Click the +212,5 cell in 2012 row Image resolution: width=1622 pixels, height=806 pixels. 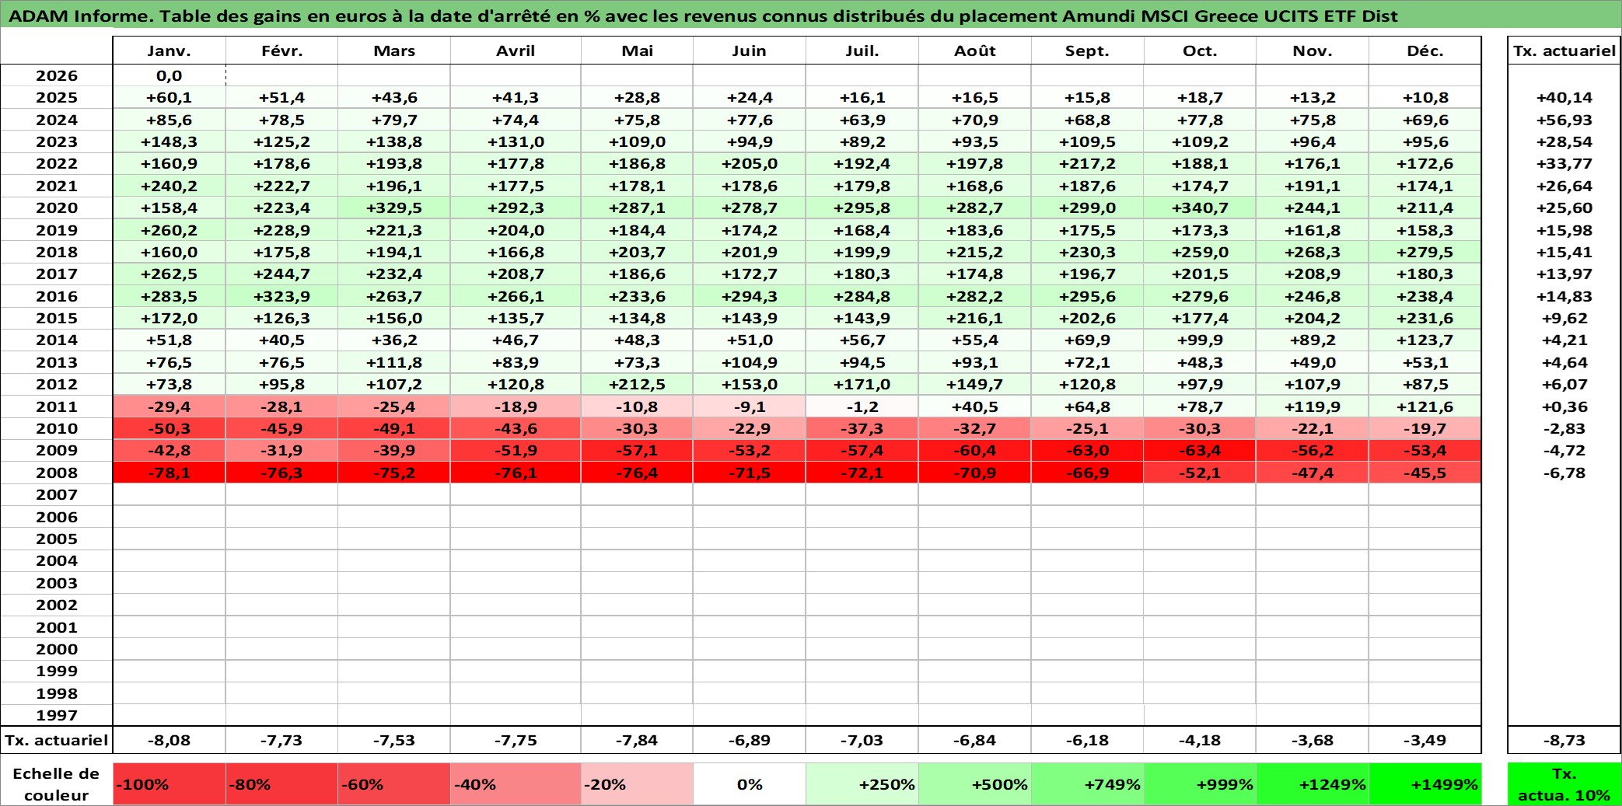[x=637, y=384]
